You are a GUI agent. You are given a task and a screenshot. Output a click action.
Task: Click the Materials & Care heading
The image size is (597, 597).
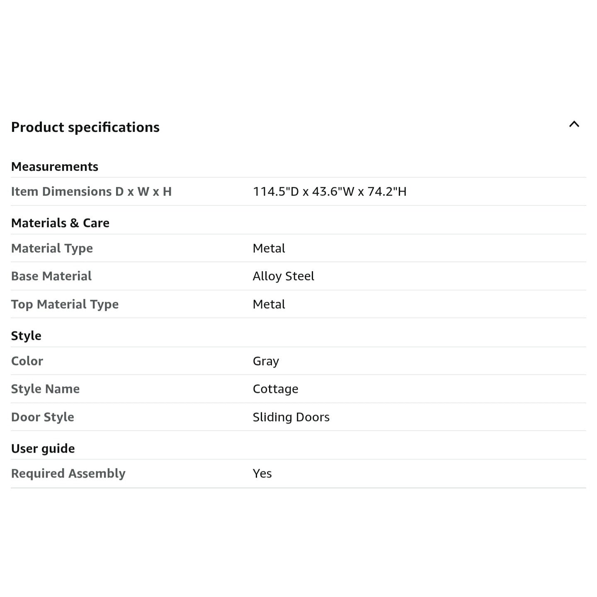coord(60,223)
